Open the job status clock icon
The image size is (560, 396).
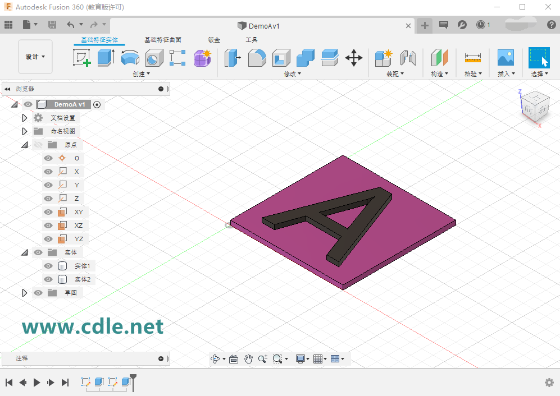click(481, 25)
